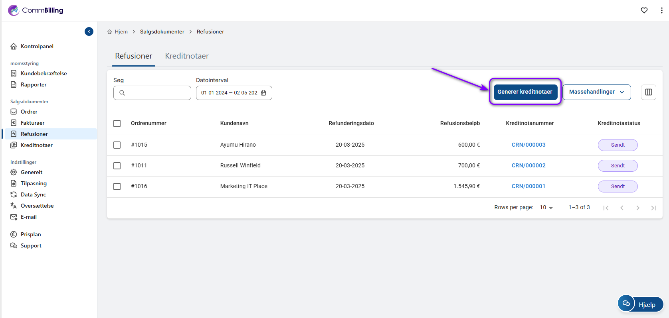
Task: Open Data Sync settings in sidebar
Action: pos(33,194)
